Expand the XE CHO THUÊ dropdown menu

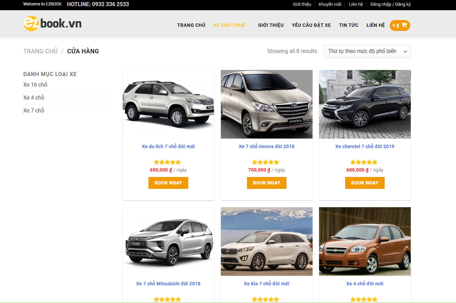click(x=231, y=25)
